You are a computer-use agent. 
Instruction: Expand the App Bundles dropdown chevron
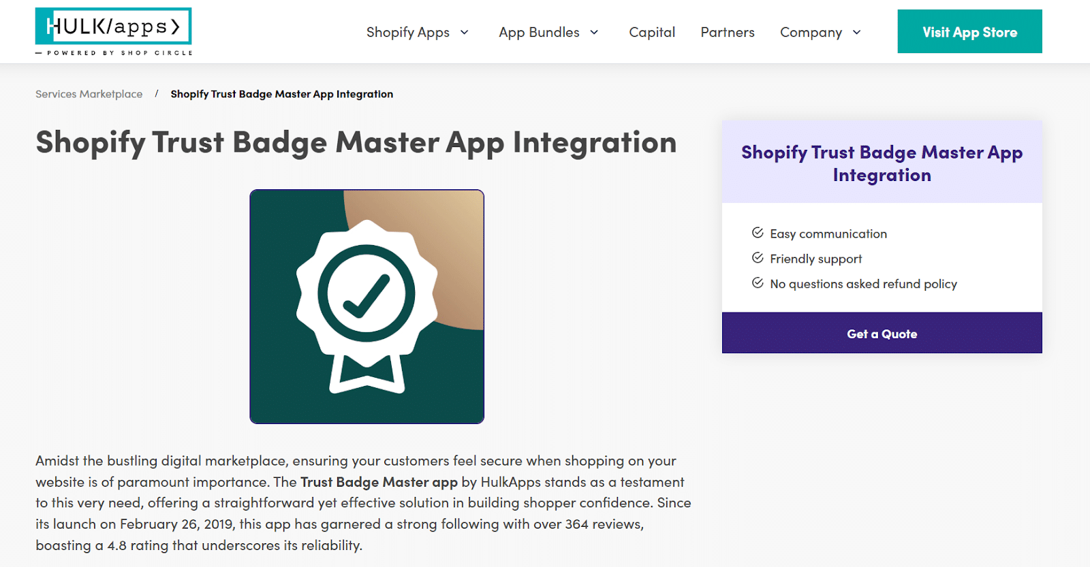[594, 32]
